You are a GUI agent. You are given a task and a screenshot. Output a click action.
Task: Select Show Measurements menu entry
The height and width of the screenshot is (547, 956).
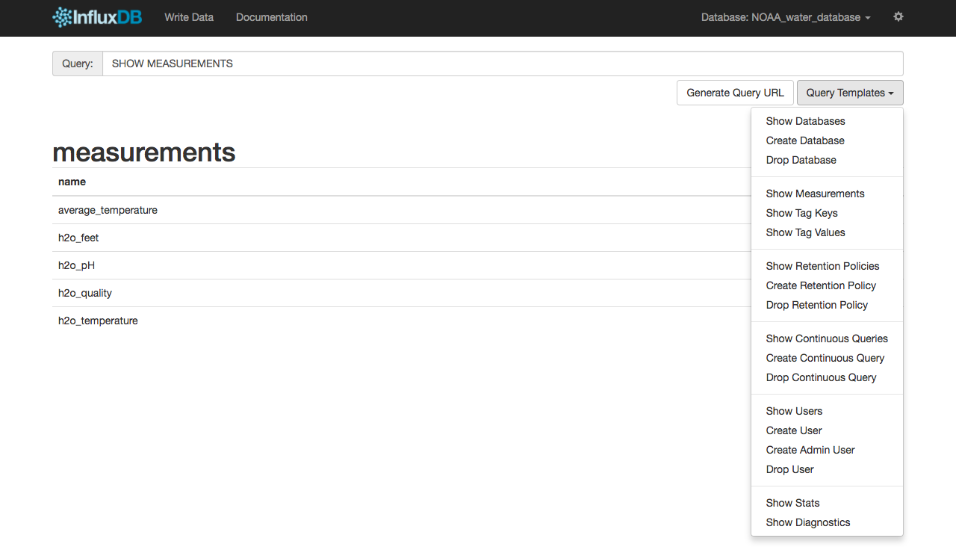[x=815, y=194]
